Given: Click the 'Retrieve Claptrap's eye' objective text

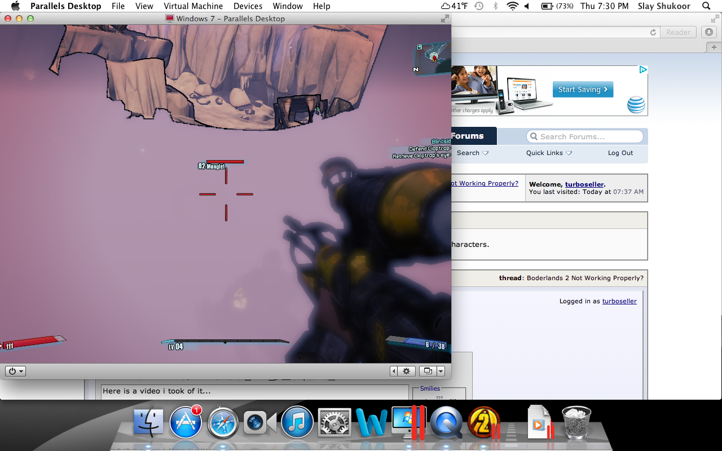Looking at the screenshot, I should tap(422, 156).
